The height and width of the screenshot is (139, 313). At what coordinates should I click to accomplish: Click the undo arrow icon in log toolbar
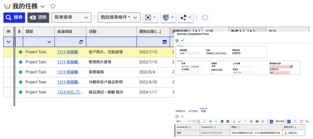[246, 121]
